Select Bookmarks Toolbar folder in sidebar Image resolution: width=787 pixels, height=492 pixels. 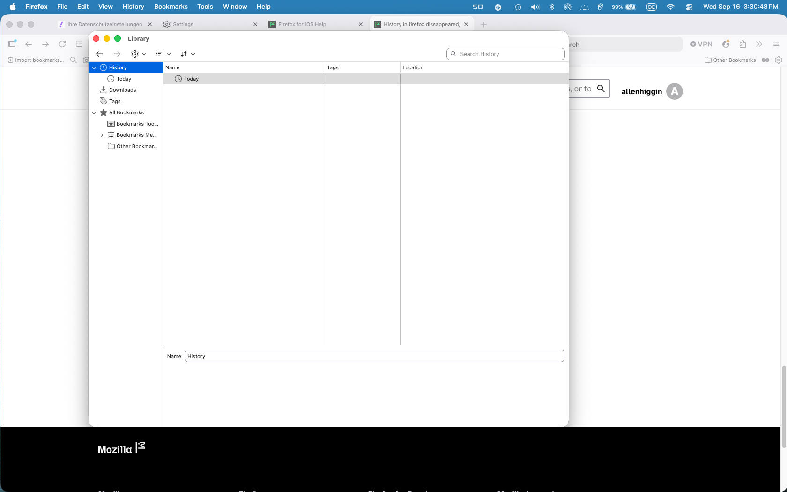click(137, 124)
